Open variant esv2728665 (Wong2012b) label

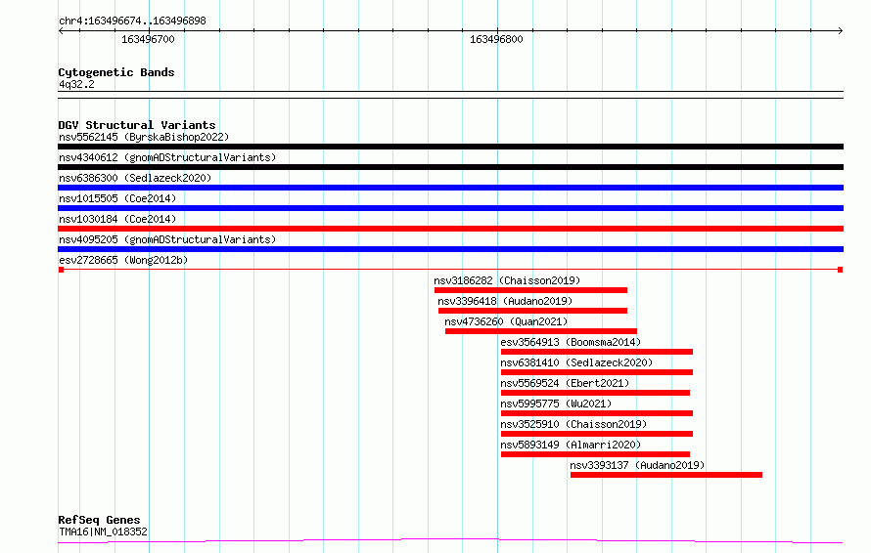click(x=123, y=260)
